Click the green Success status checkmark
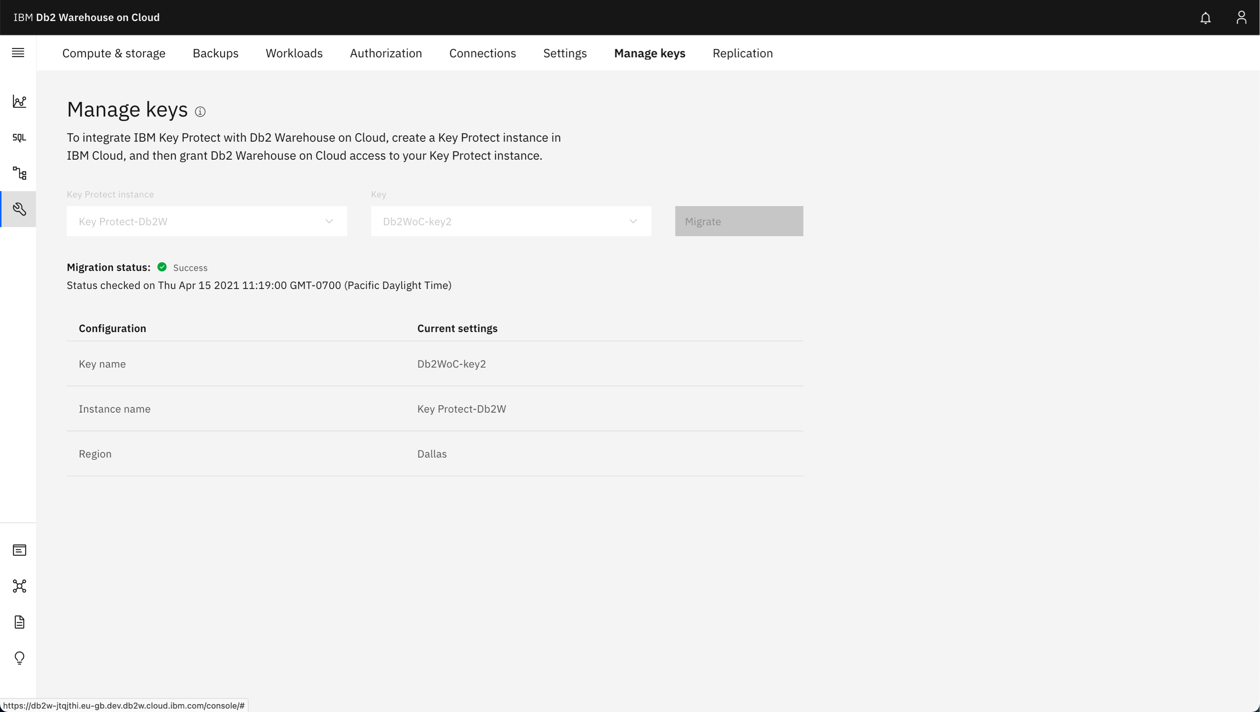This screenshot has height=712, width=1260. (x=162, y=267)
